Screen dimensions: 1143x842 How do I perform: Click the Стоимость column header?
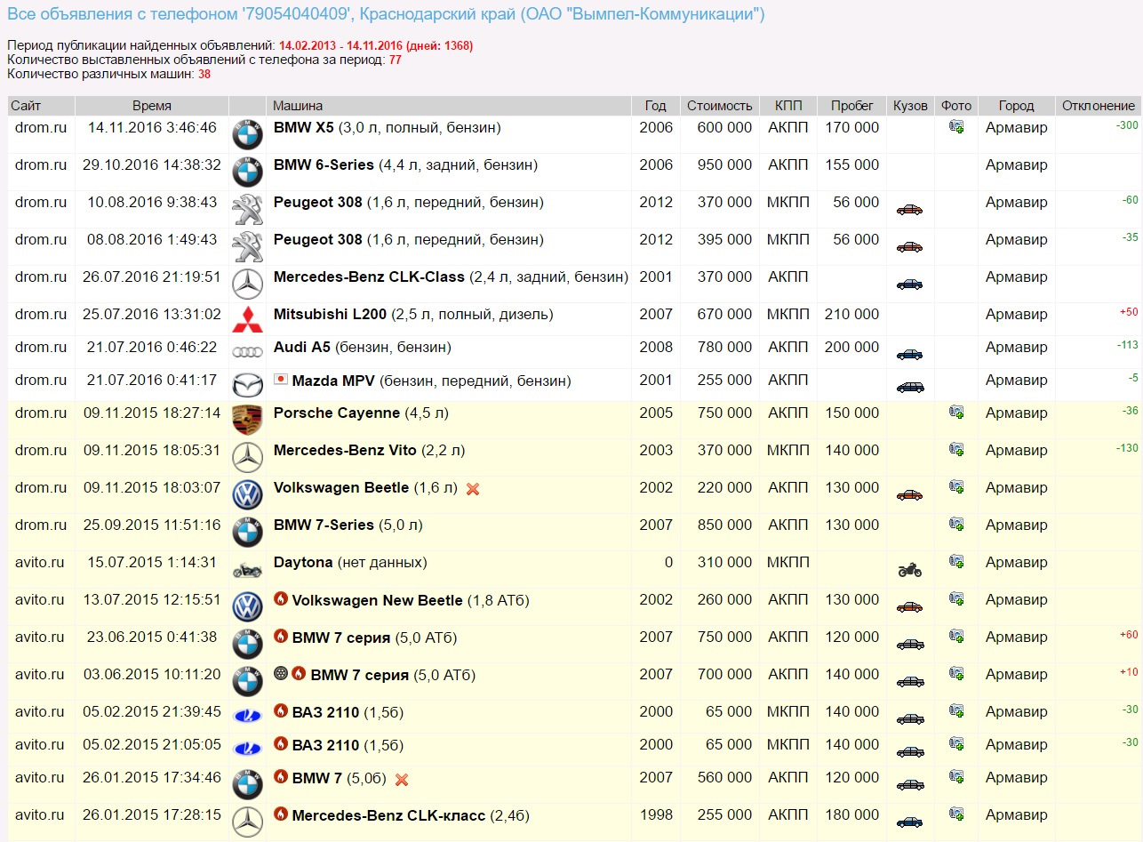tap(720, 106)
